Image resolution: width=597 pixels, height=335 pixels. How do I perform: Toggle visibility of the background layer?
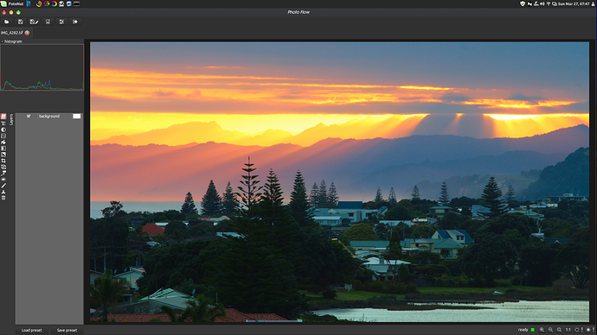click(x=29, y=117)
